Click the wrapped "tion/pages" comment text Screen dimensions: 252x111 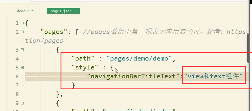pyautogui.click(x=44, y=41)
